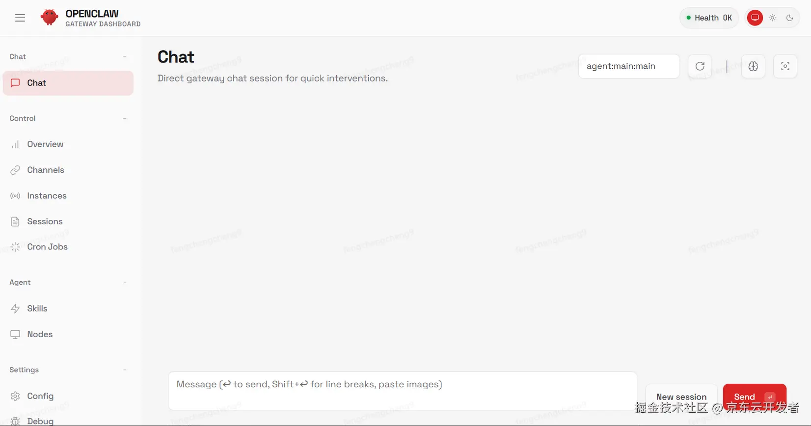Open the Chat page in sidebar

coord(68,83)
